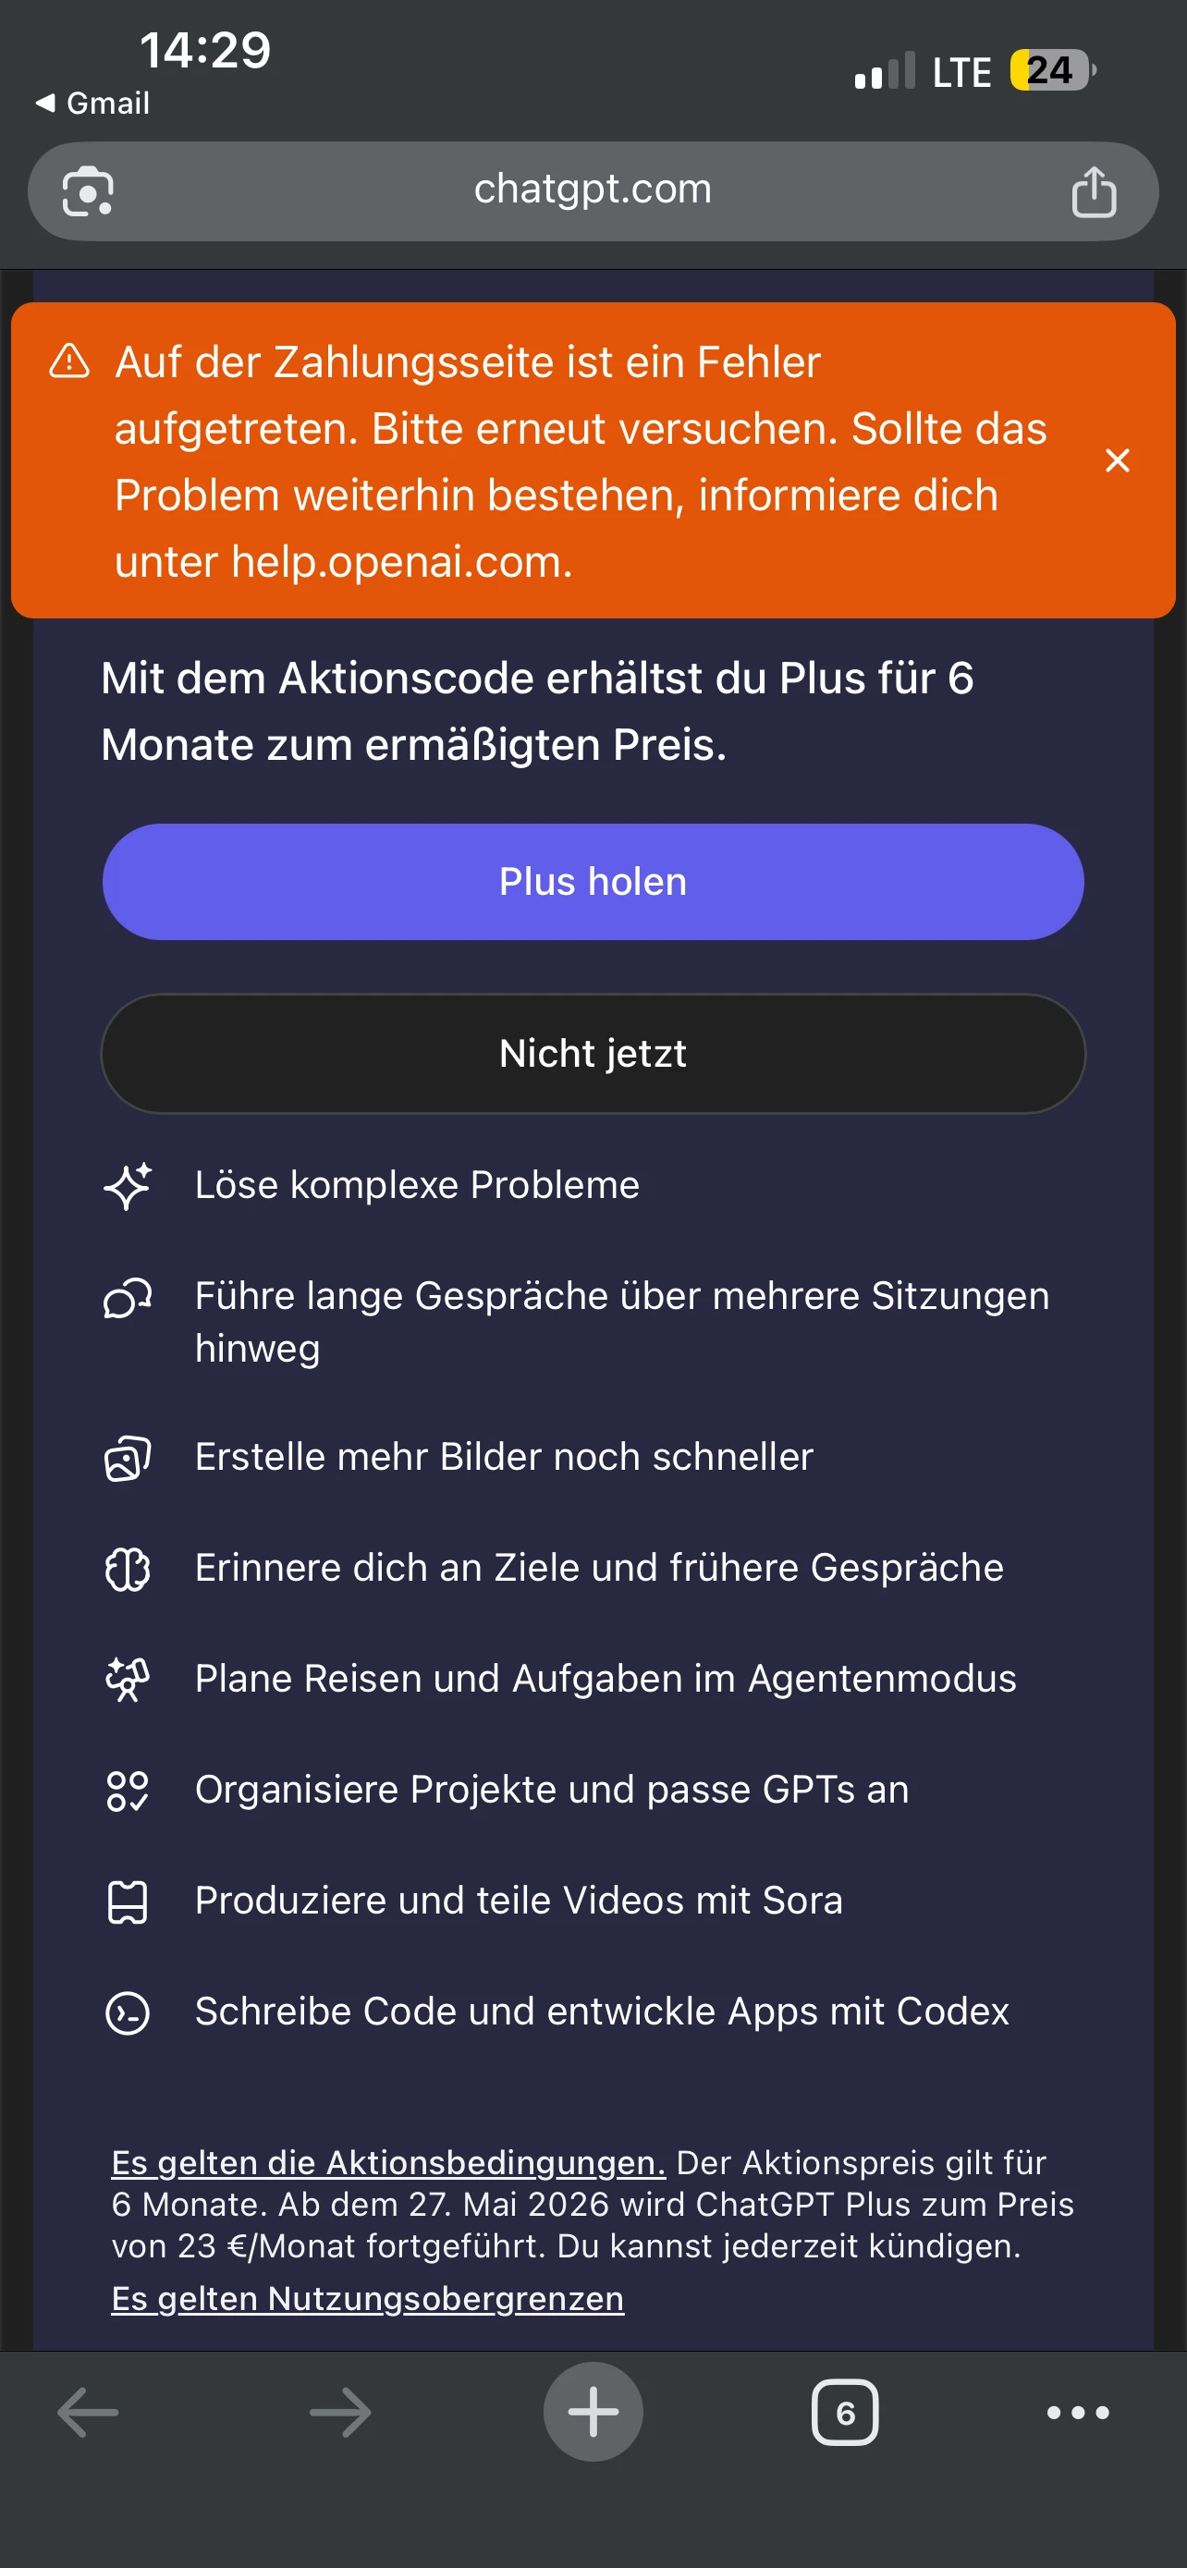The image size is (1187, 2568).
Task: Tap the brain icon beside Erinnere dich
Action: [x=128, y=1569]
